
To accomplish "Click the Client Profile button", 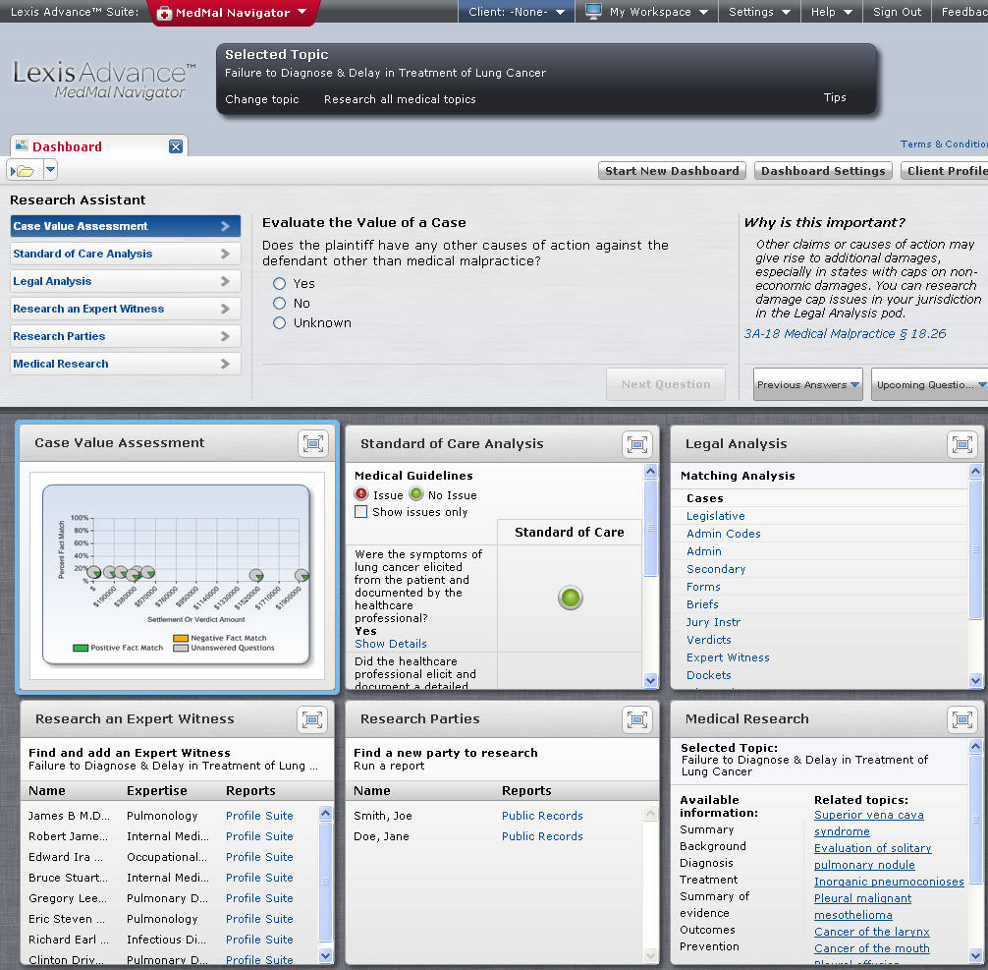I will click(x=945, y=171).
